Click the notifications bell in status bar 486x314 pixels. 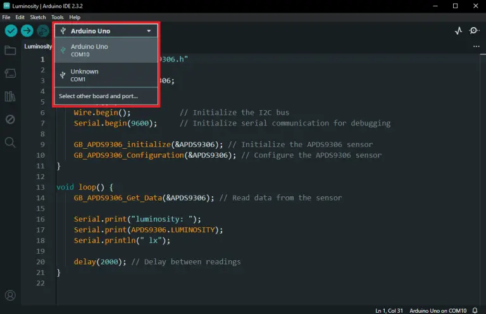[475, 310]
